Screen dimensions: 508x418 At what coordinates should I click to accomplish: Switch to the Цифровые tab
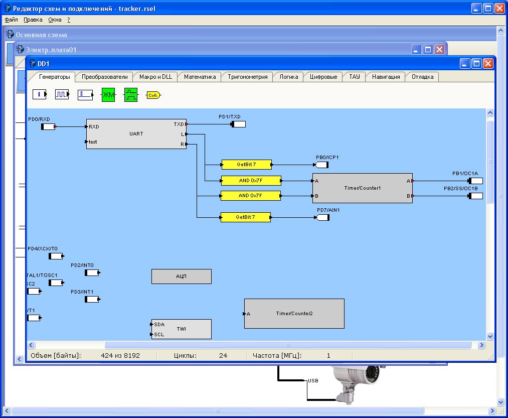pyautogui.click(x=323, y=77)
